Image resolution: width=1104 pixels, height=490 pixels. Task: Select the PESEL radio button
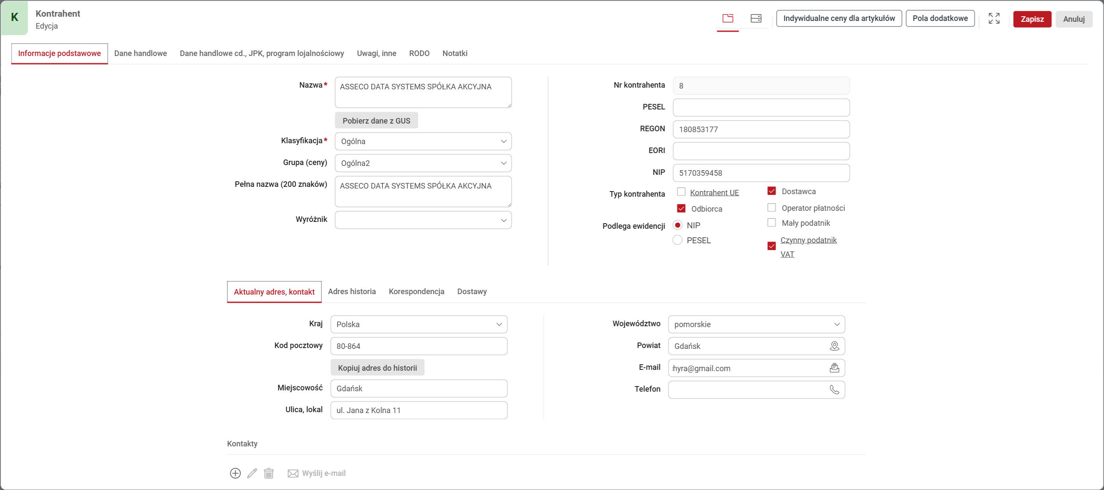[x=677, y=240]
